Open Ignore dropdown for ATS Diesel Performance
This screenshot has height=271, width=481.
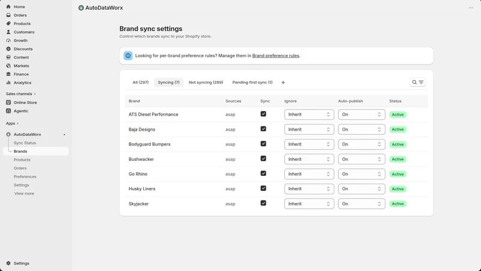(x=309, y=114)
